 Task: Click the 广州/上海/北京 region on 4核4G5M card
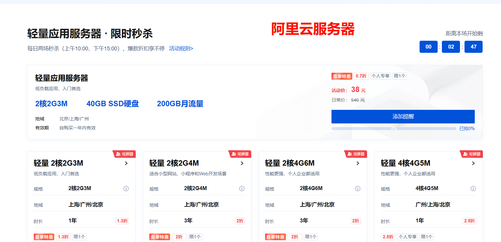point(433,205)
